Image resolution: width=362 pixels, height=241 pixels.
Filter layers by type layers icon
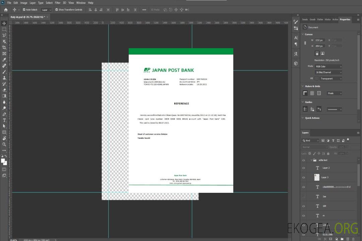(334, 141)
